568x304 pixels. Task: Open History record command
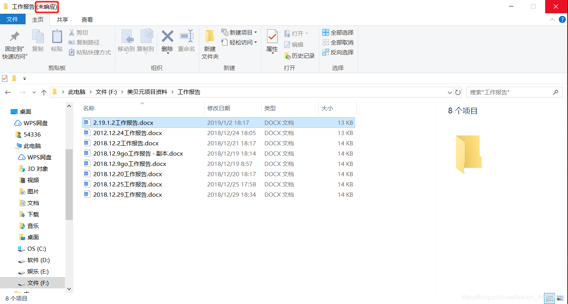click(299, 56)
